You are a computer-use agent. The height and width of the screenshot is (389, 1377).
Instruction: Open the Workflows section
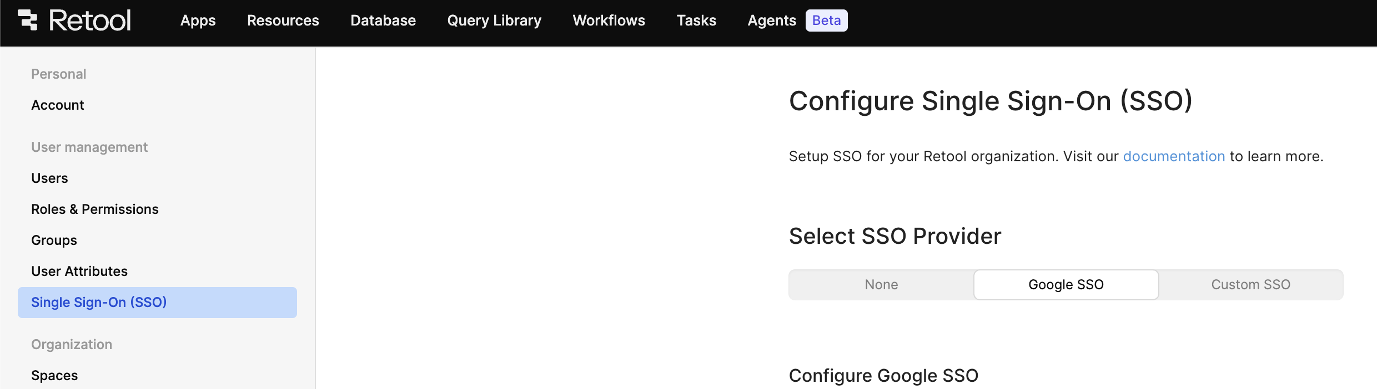tap(609, 21)
